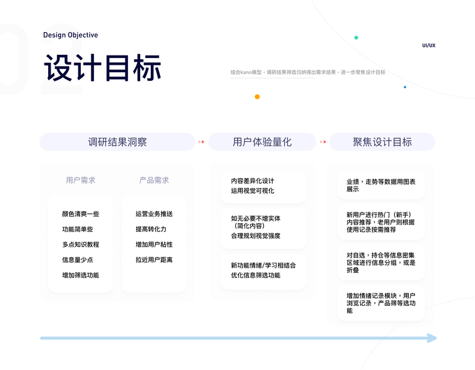The width and height of the screenshot is (475, 370).
Task: Click the red double arrow before 聚焦设计目标
Action: pyautogui.click(x=323, y=142)
